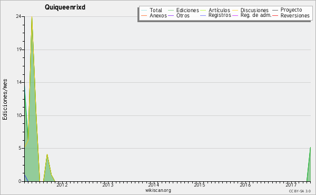Image resolution: width=316 pixels, height=195 pixels.
Task: Select the Proyecto legend entry
Action: point(291,10)
